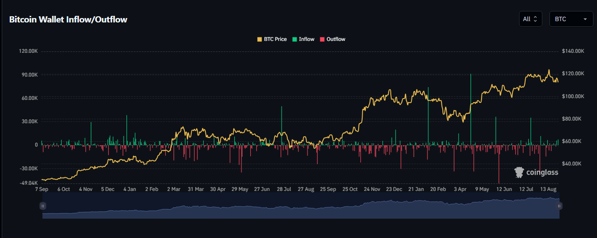
Task: Click the 30 Apr date label
Action: click(218, 189)
